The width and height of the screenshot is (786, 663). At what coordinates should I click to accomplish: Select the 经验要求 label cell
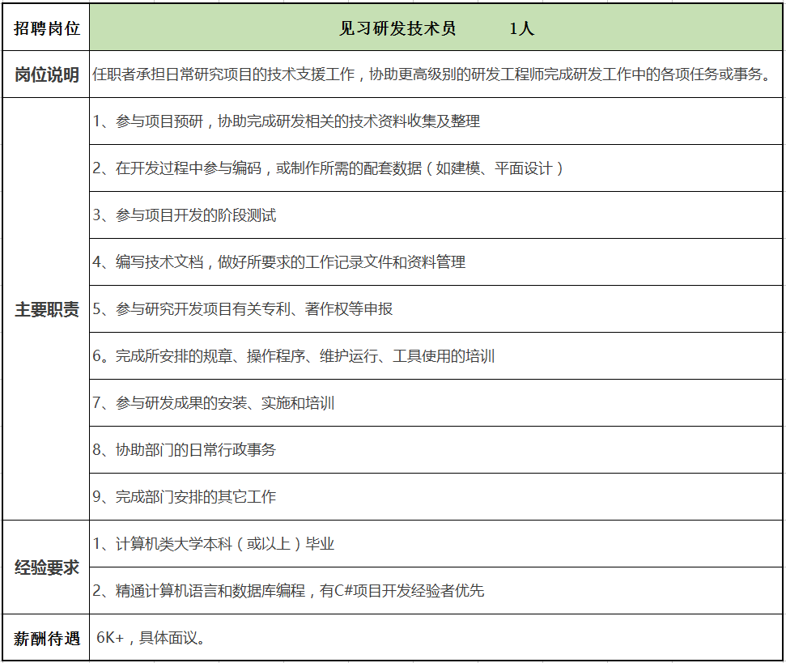click(46, 567)
